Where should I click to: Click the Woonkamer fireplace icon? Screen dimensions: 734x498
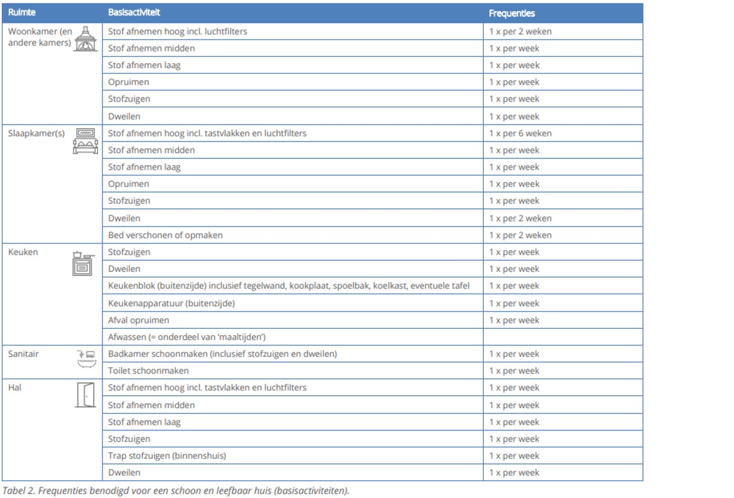(86, 39)
